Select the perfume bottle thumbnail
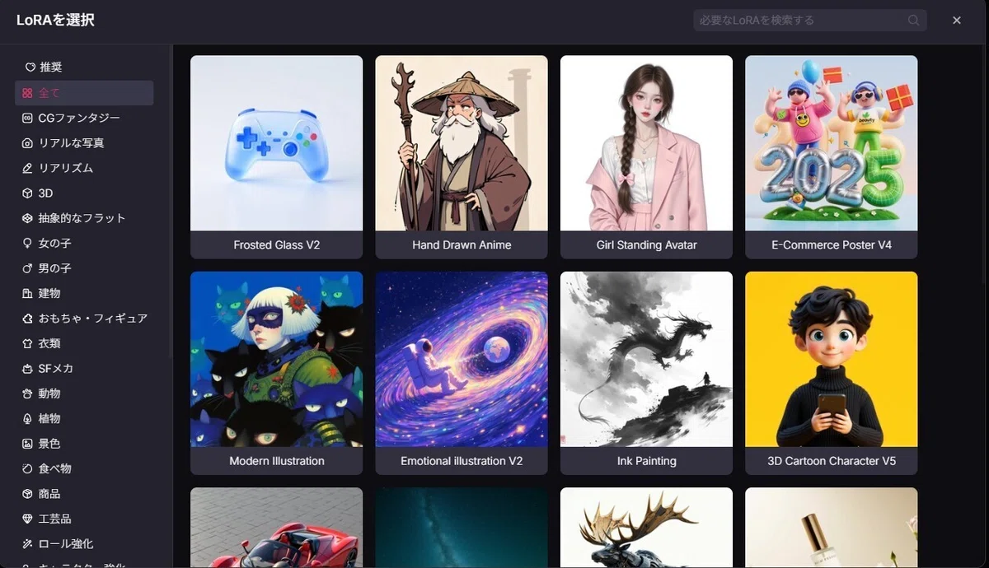The height and width of the screenshot is (568, 989). point(832,528)
